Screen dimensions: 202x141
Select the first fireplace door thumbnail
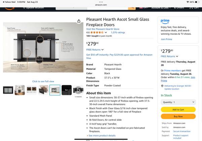[8, 90]
